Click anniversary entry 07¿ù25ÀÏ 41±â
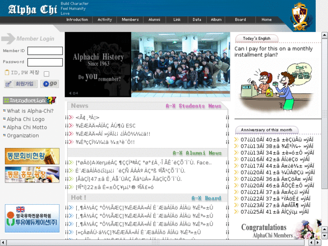Viewport: 328px width, 246px height. point(274,212)
